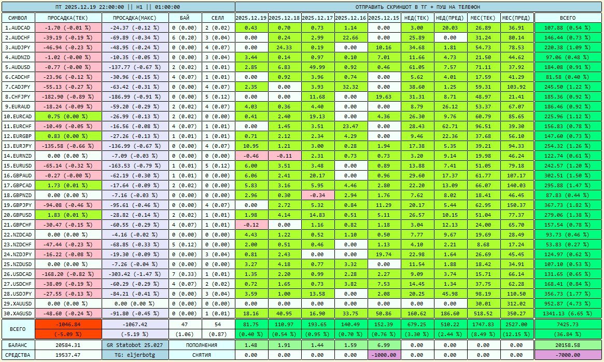Click the ВСЕГО row label at left
The image size is (604, 362).
tap(18, 329)
